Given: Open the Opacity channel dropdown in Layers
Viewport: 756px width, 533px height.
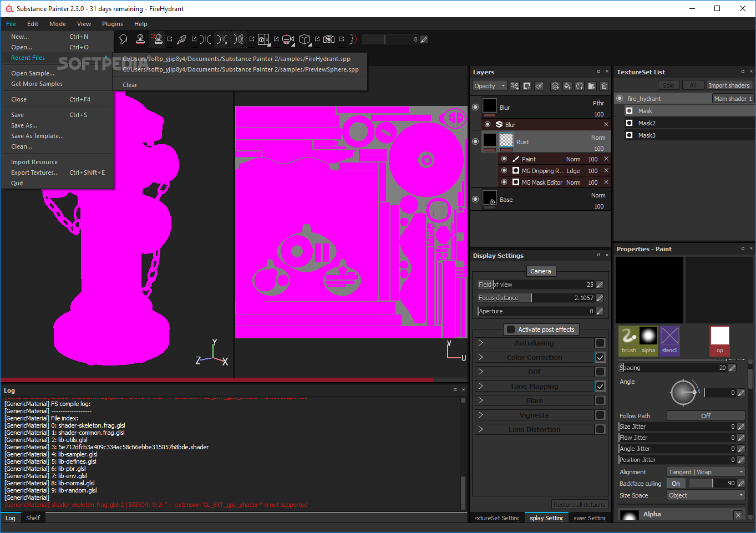Looking at the screenshot, I should pyautogui.click(x=490, y=86).
